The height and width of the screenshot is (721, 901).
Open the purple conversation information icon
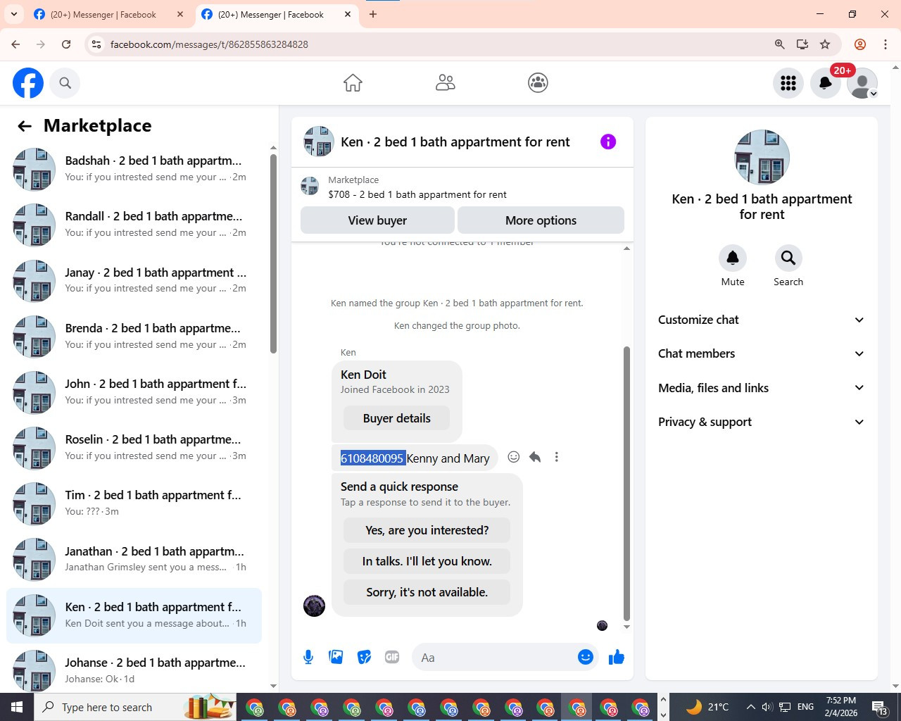point(608,142)
